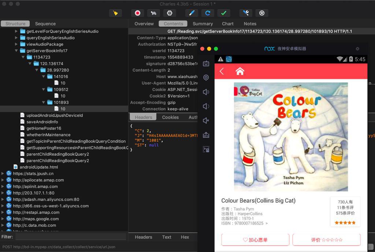
Task: Open Tools via the wrench icon
Action: 246,13
